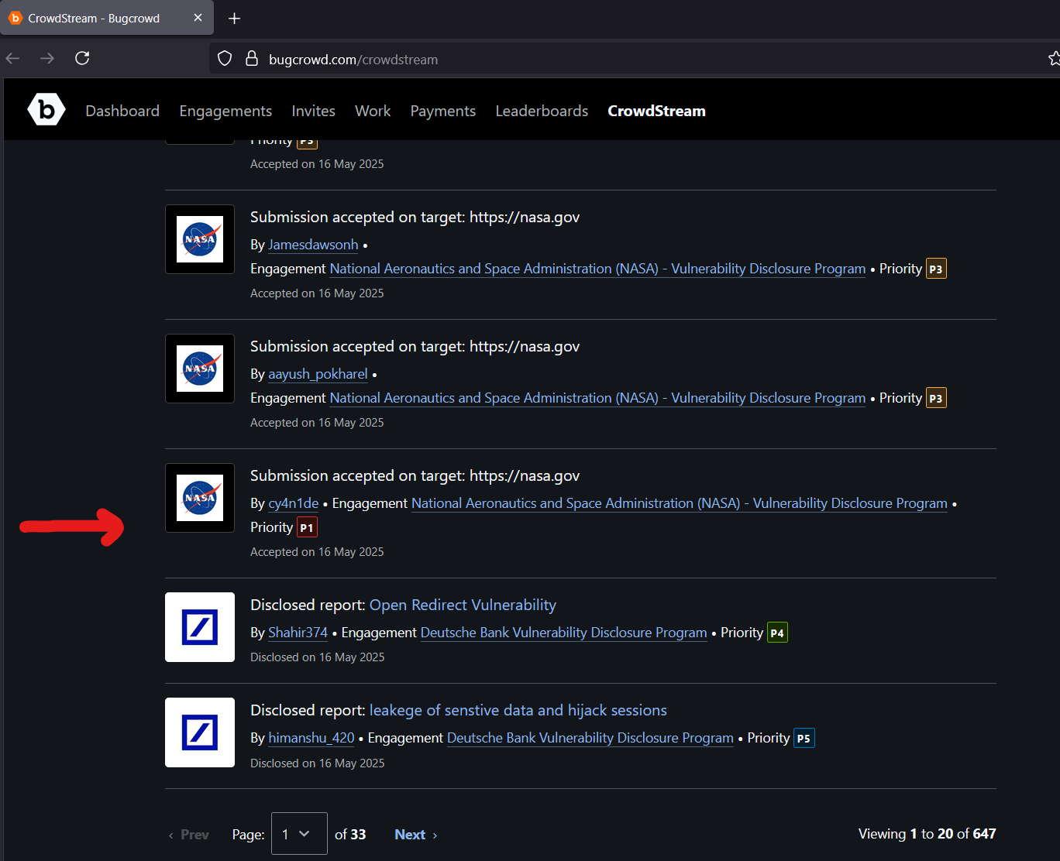Image resolution: width=1060 pixels, height=861 pixels.
Task: Open a new browser tab
Action: coord(234,18)
